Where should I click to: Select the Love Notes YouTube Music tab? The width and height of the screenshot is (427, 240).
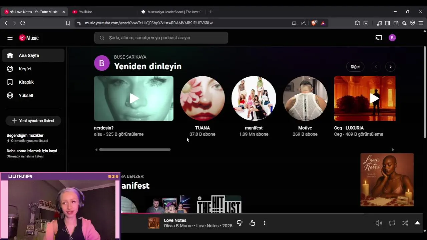pyautogui.click(x=34, y=12)
